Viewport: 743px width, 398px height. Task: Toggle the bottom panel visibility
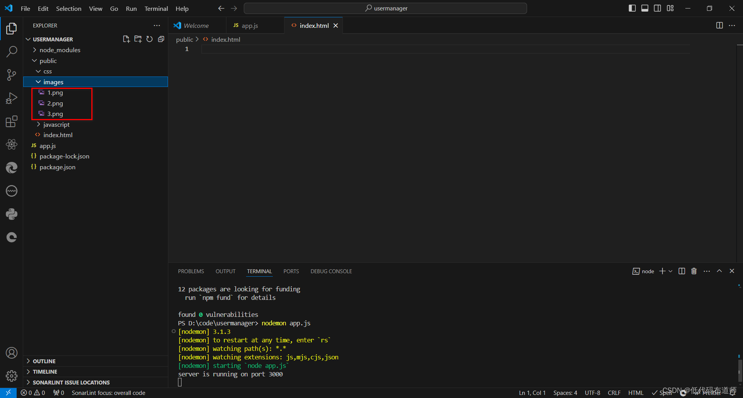tap(645, 8)
